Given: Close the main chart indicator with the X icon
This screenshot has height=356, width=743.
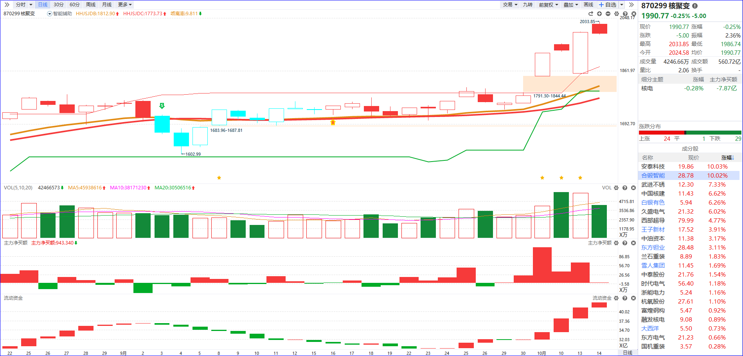Looking at the screenshot, I should pos(634,14).
